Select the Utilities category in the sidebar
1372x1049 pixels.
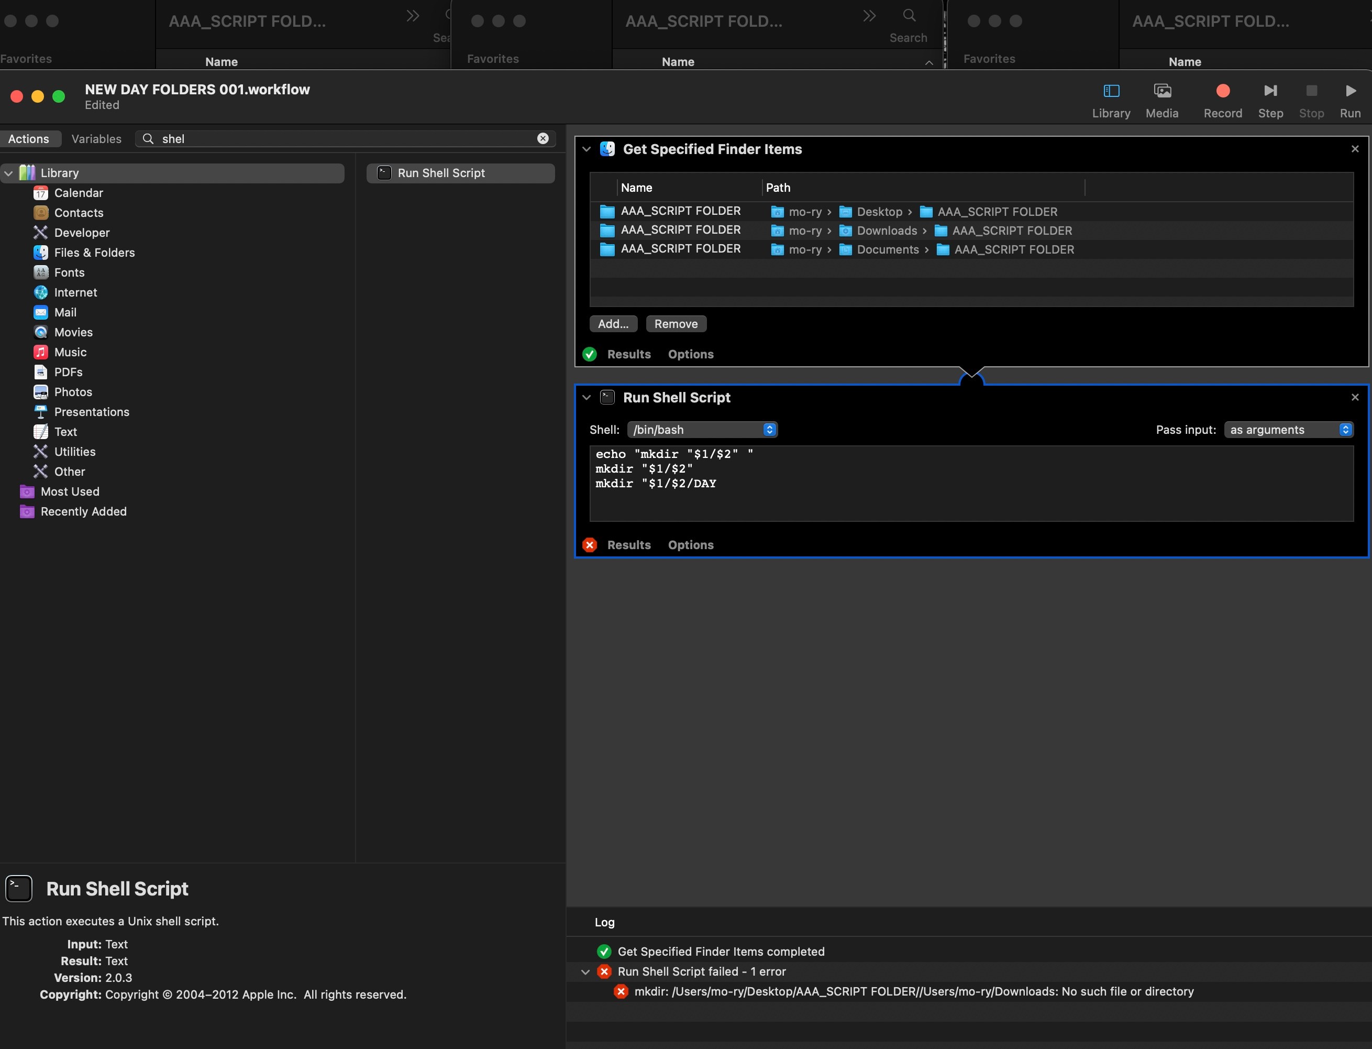74,452
